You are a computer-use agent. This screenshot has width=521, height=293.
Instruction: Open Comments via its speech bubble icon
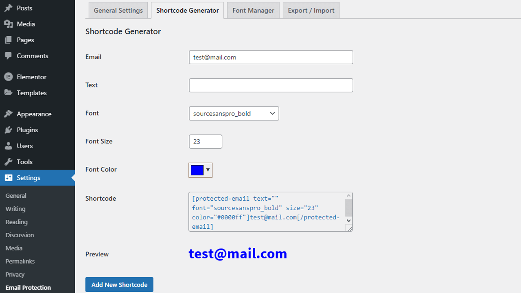8,56
